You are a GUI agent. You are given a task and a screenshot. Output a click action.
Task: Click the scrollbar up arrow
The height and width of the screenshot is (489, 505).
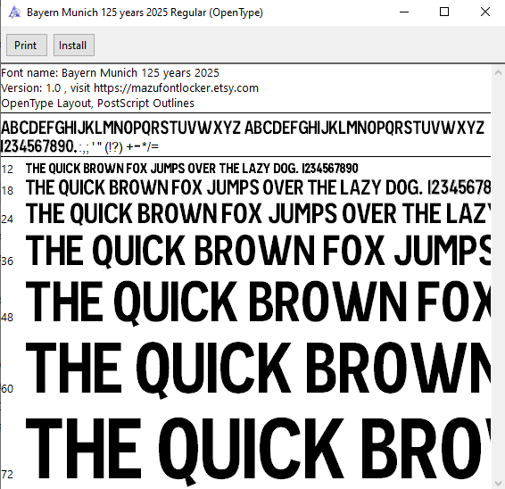pyautogui.click(x=498, y=72)
